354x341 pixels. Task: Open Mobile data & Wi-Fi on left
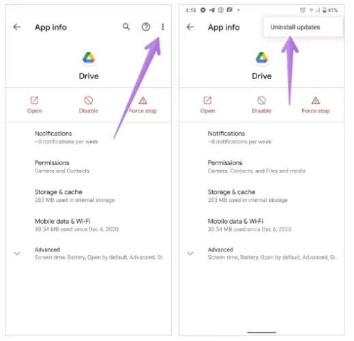coord(89,225)
